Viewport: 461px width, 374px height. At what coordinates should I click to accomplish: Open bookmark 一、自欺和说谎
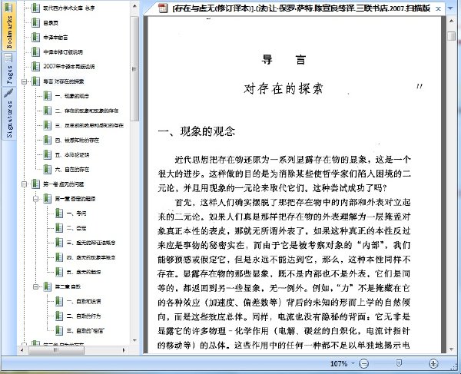click(x=84, y=301)
